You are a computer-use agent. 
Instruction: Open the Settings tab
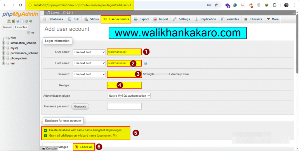pyautogui.click(x=181, y=19)
